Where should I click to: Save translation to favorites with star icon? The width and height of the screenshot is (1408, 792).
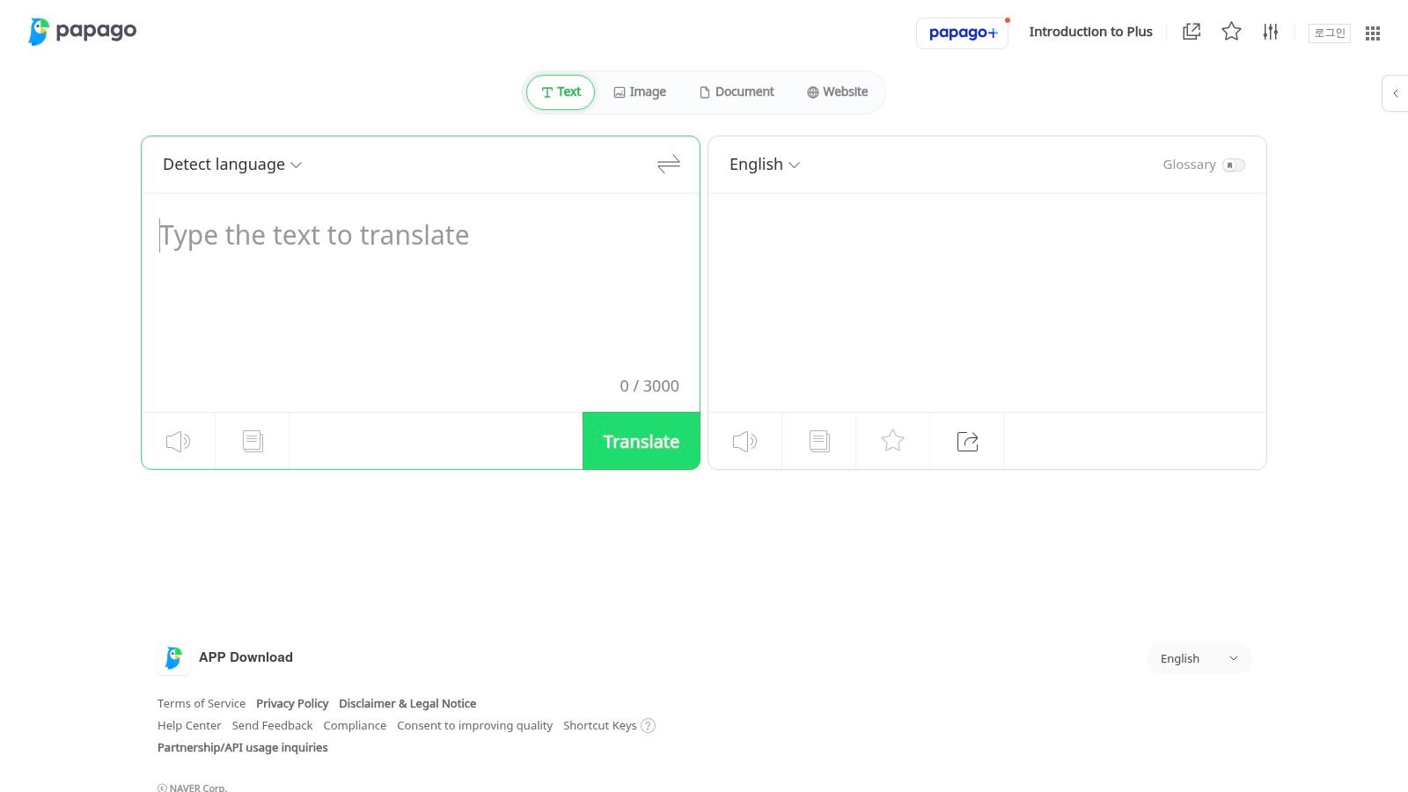(x=892, y=441)
